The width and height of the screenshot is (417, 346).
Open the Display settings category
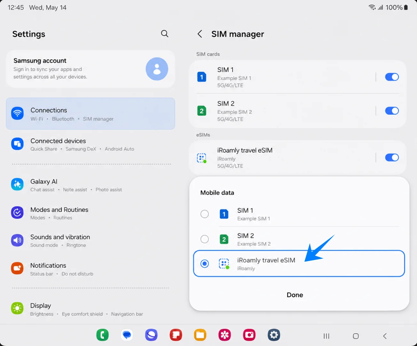click(x=90, y=309)
